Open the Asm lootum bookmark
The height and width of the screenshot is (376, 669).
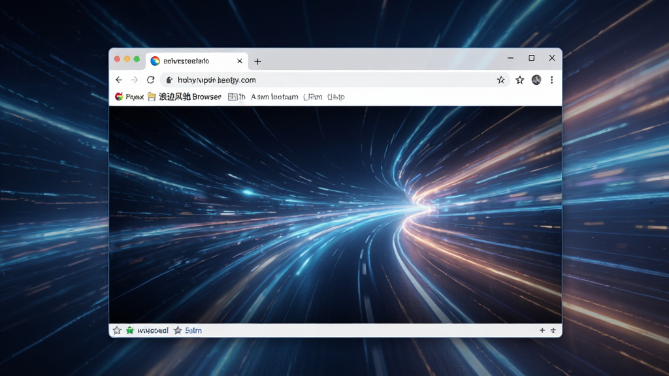click(x=274, y=97)
